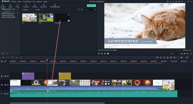Screen dimensions: 193x104
Task: Mute the audio track speaker icon
Action: [8, 94]
